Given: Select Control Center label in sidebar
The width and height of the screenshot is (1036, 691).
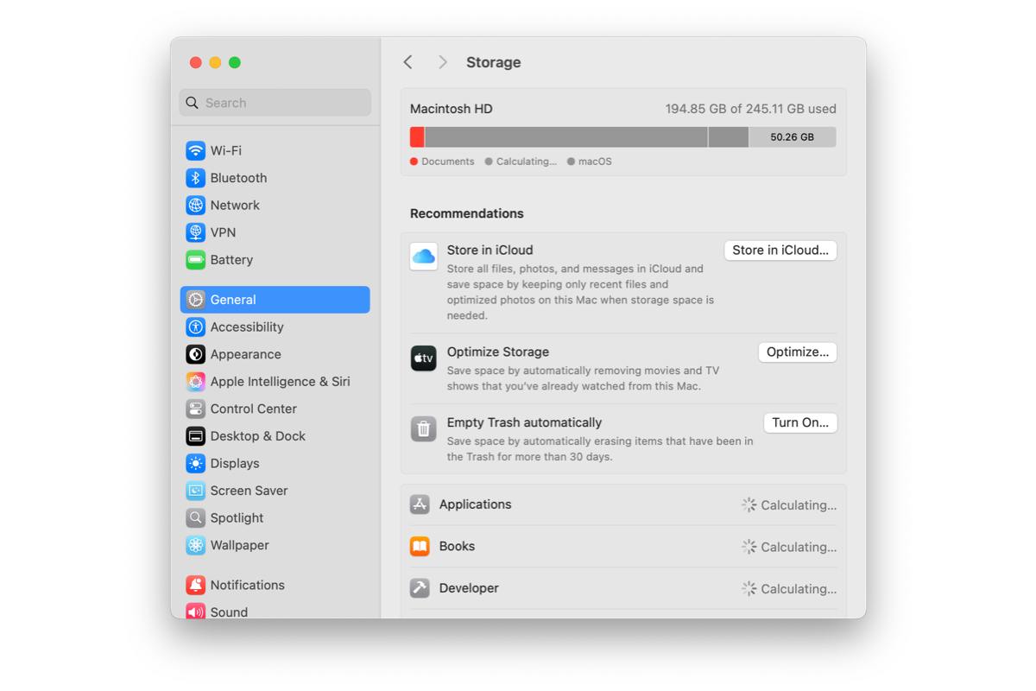Looking at the screenshot, I should pyautogui.click(x=254, y=409).
